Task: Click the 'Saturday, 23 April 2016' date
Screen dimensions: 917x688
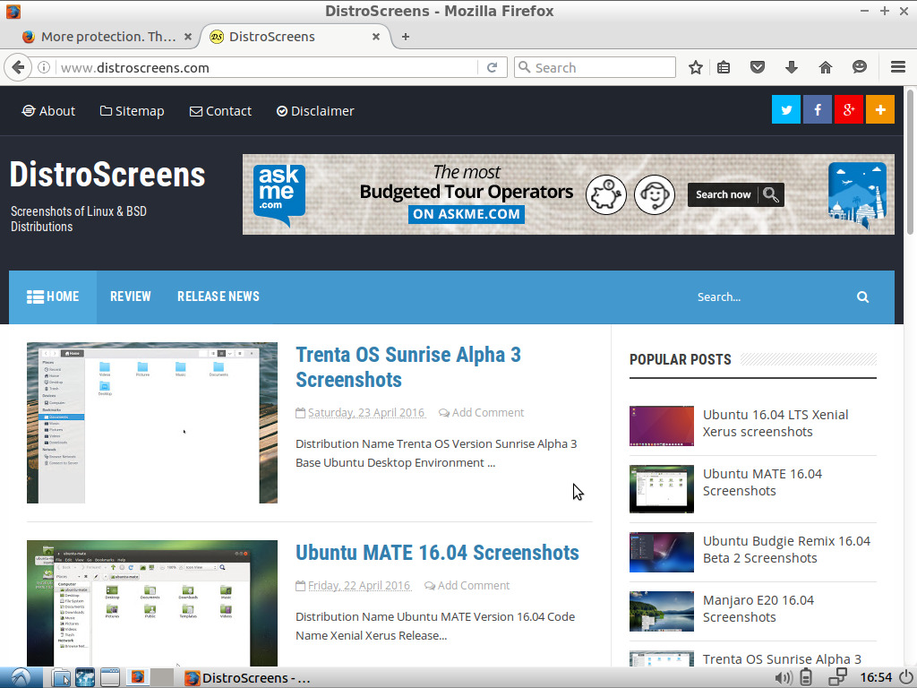Action: click(x=366, y=412)
